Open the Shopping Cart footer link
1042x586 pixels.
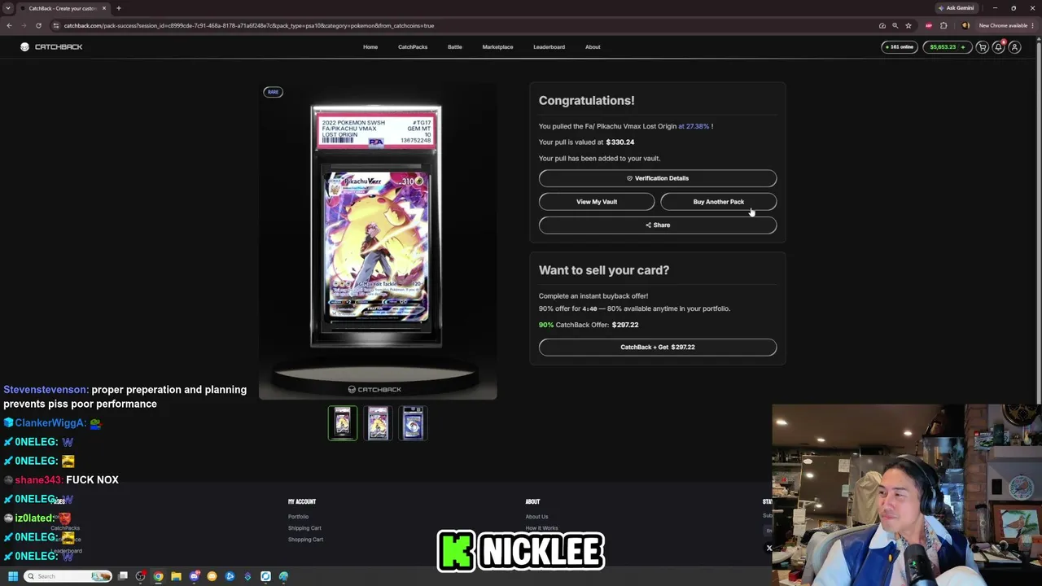coord(305,540)
